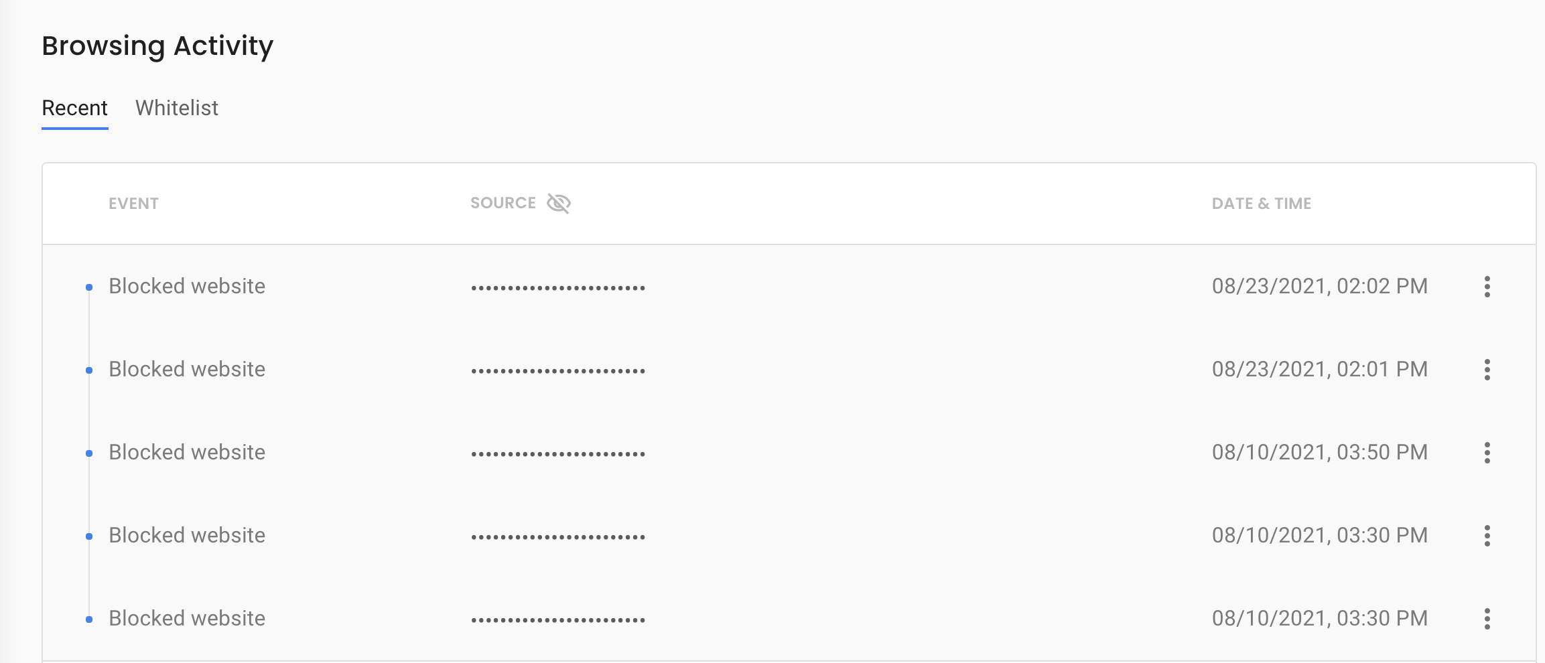Switch to the Whitelist tab
The height and width of the screenshot is (663, 1545).
(x=177, y=108)
